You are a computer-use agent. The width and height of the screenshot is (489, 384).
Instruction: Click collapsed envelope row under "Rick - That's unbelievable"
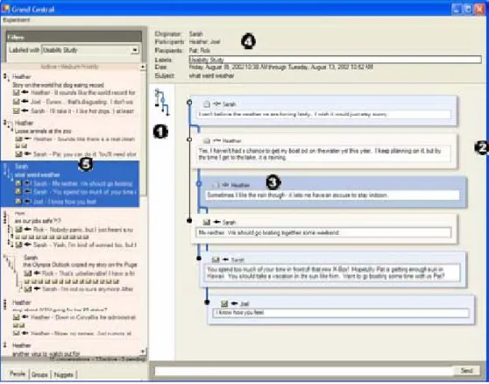point(72,281)
